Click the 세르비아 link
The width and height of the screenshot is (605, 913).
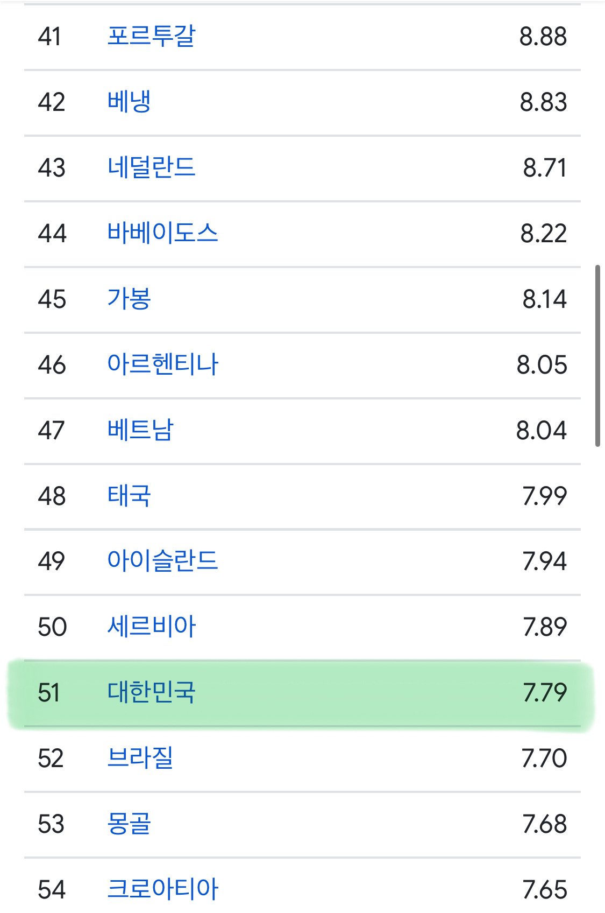click(151, 627)
